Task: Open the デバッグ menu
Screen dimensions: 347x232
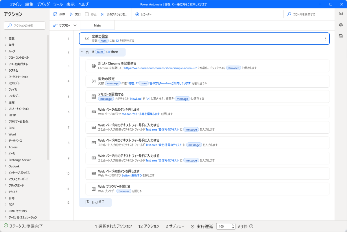Action: coord(43,4)
